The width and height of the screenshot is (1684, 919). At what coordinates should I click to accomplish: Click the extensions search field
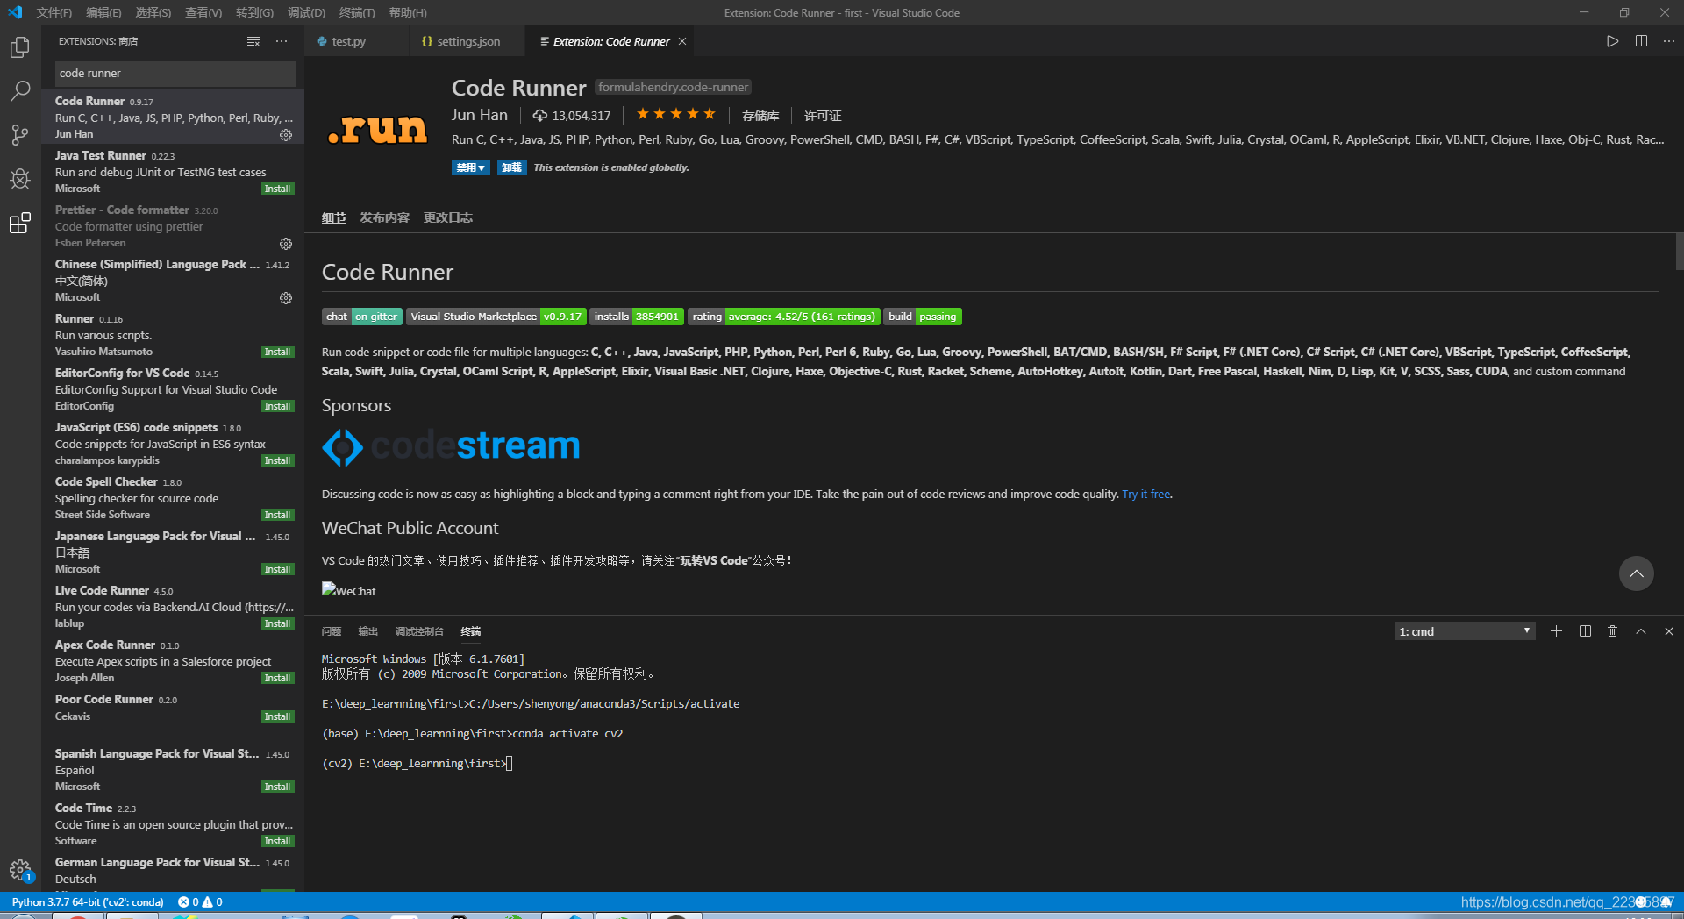tap(175, 74)
